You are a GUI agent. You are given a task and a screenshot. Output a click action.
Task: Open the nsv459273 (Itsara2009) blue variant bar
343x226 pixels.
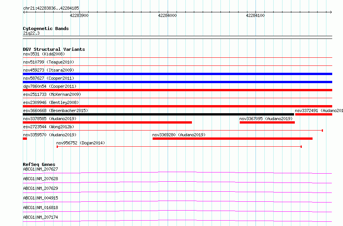click(177, 74)
